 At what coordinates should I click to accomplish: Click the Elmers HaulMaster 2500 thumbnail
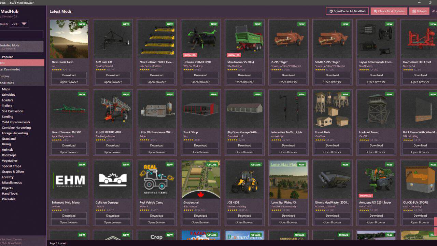[333, 179]
